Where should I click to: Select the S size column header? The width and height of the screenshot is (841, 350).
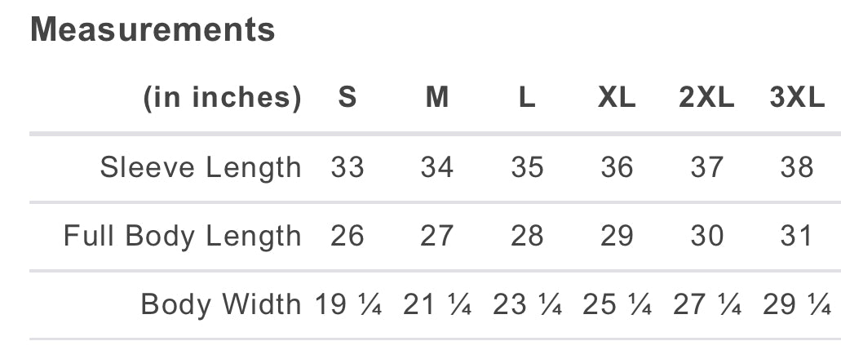click(x=347, y=98)
